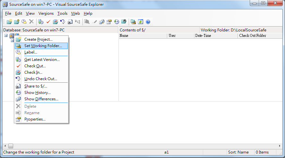Click the Show History clock toolbar icon
This screenshot has height=158, width=285.
coord(117,22)
